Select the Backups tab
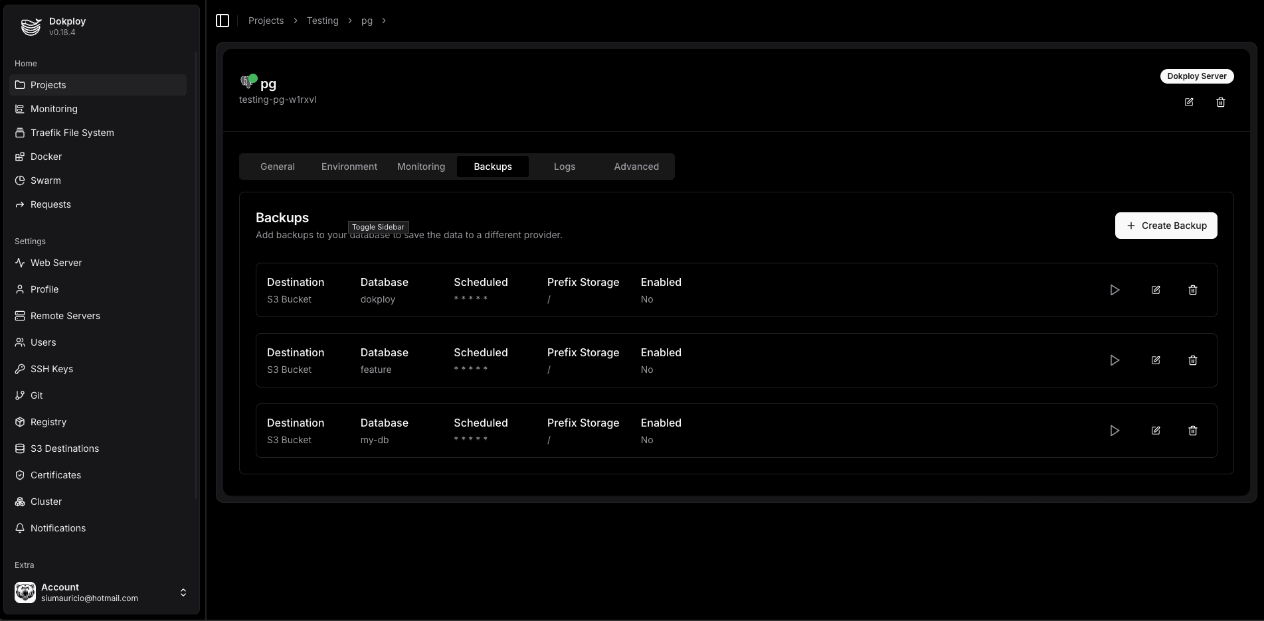Screen dimensions: 1264x621 493,167
